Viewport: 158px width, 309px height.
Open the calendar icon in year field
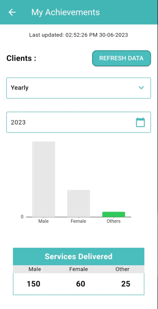coord(140,122)
